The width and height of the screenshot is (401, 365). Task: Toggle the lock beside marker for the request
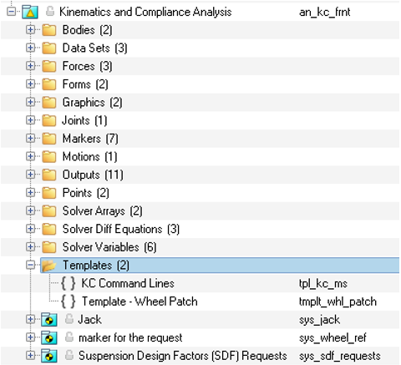click(x=69, y=337)
